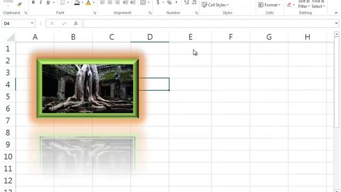Open Number format dialog launcher
This screenshot has height=192, width=341.
point(197,13)
